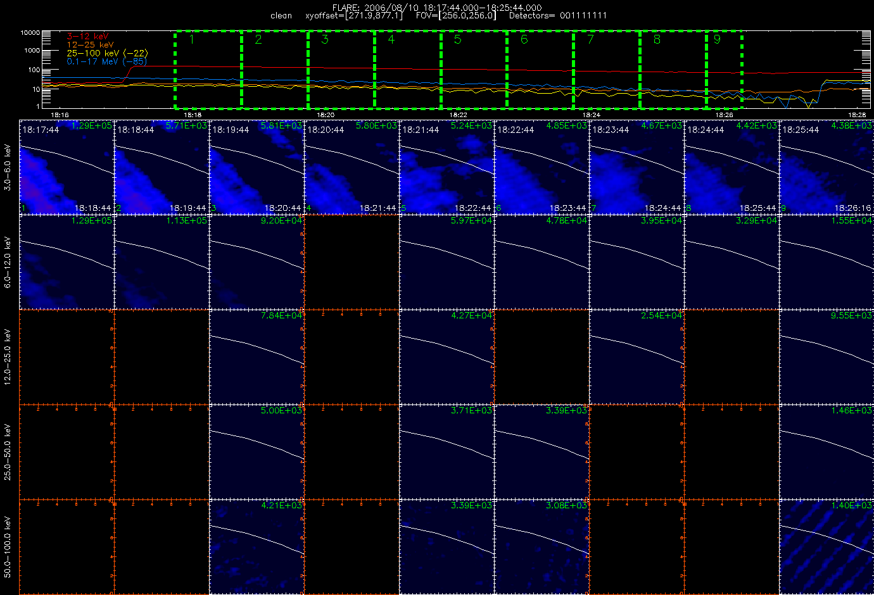The width and height of the screenshot is (874, 595).
Task: Click the '10000' count-rate axis label
Action: 30,32
